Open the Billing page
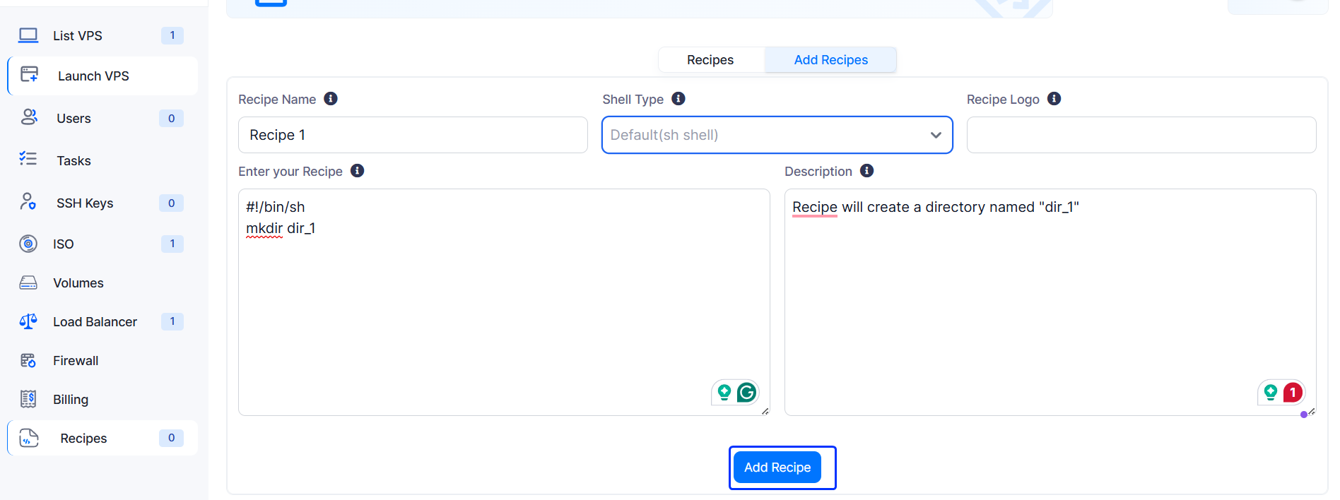 point(70,400)
